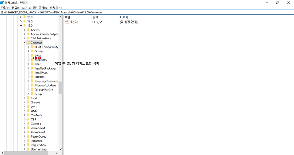Click the (값 설정 안 됨) data cell
This screenshot has width=294, height=155.
click(x=129, y=22)
